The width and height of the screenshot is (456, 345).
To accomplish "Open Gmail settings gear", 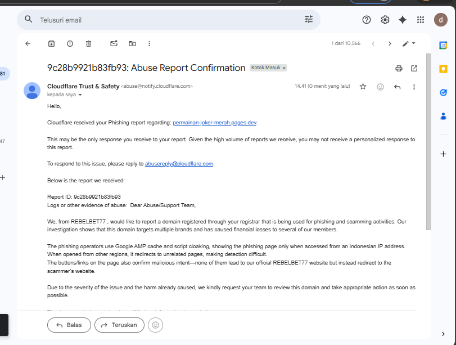I will click(x=385, y=20).
